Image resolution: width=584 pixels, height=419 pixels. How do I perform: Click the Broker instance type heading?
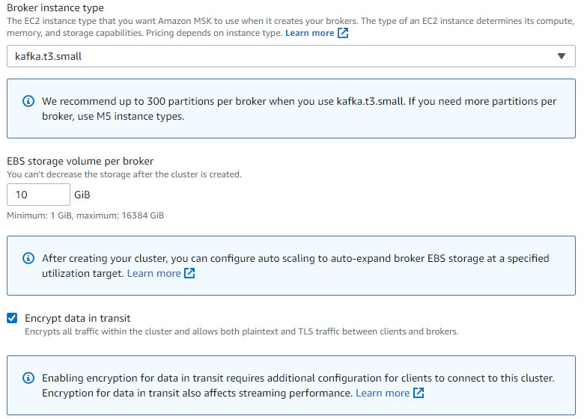(x=55, y=7)
